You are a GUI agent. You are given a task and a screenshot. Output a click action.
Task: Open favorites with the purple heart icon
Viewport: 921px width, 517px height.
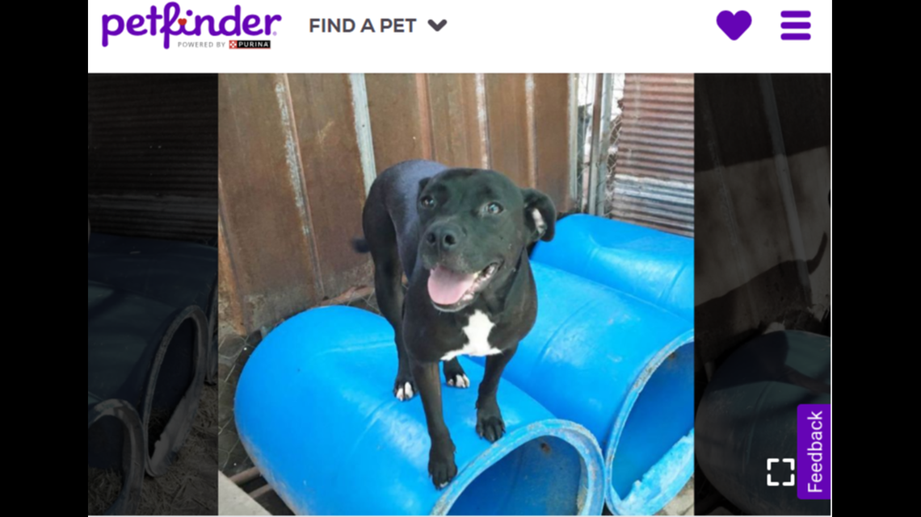734,25
